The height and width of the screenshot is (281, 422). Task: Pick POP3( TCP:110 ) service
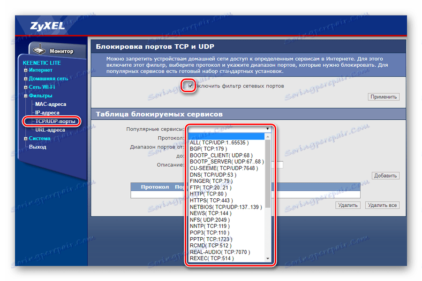(226, 233)
